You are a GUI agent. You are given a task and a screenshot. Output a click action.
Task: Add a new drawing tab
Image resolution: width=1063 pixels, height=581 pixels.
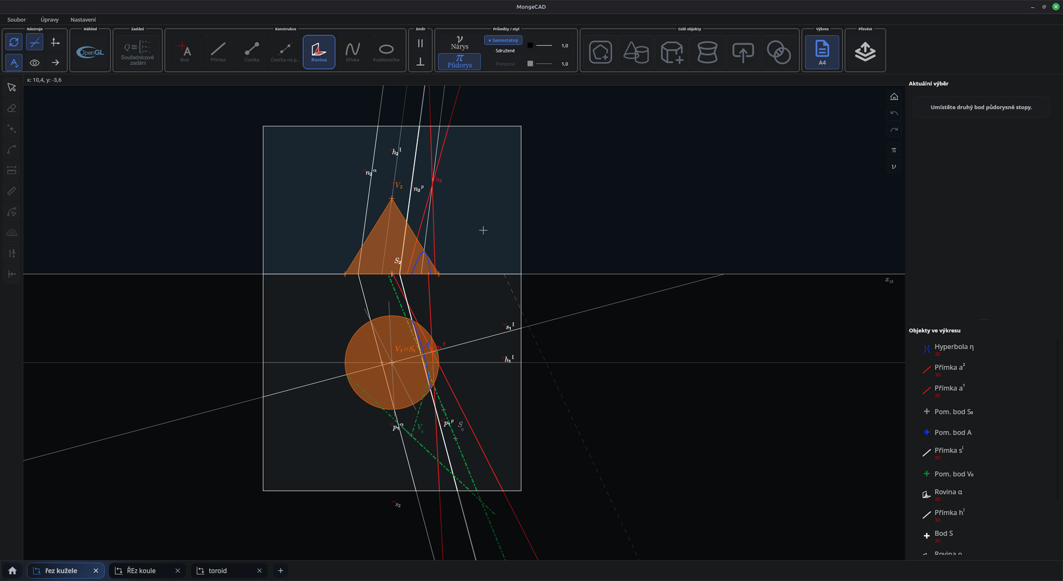point(281,570)
